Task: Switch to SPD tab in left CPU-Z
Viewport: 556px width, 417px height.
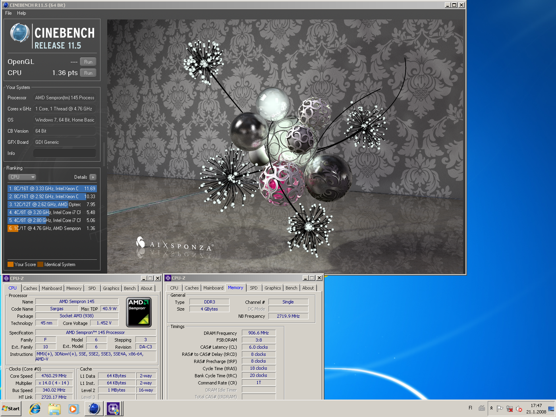Action: (x=92, y=288)
